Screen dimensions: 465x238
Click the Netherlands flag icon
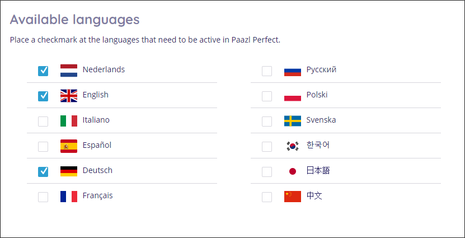tap(69, 71)
